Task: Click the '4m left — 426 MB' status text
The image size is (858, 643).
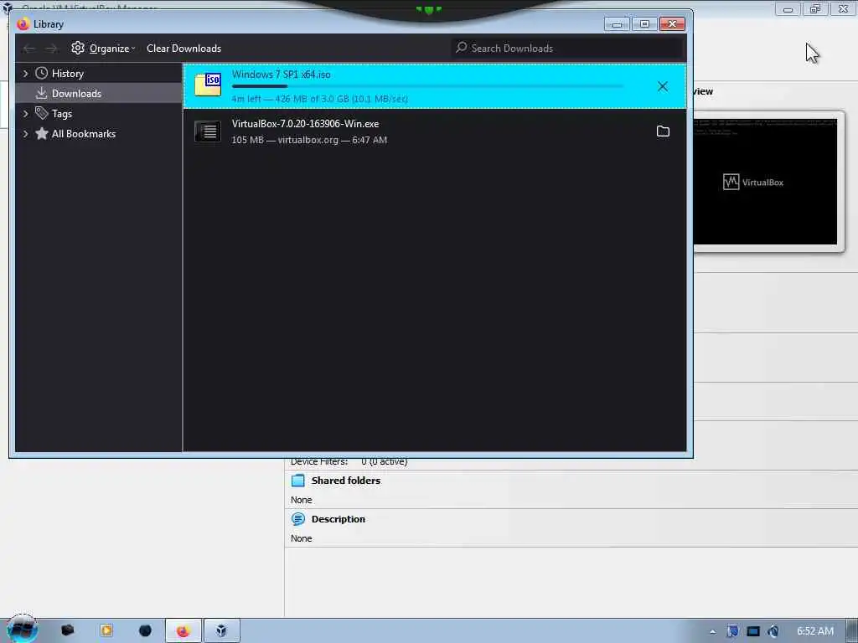Action: click(x=319, y=99)
